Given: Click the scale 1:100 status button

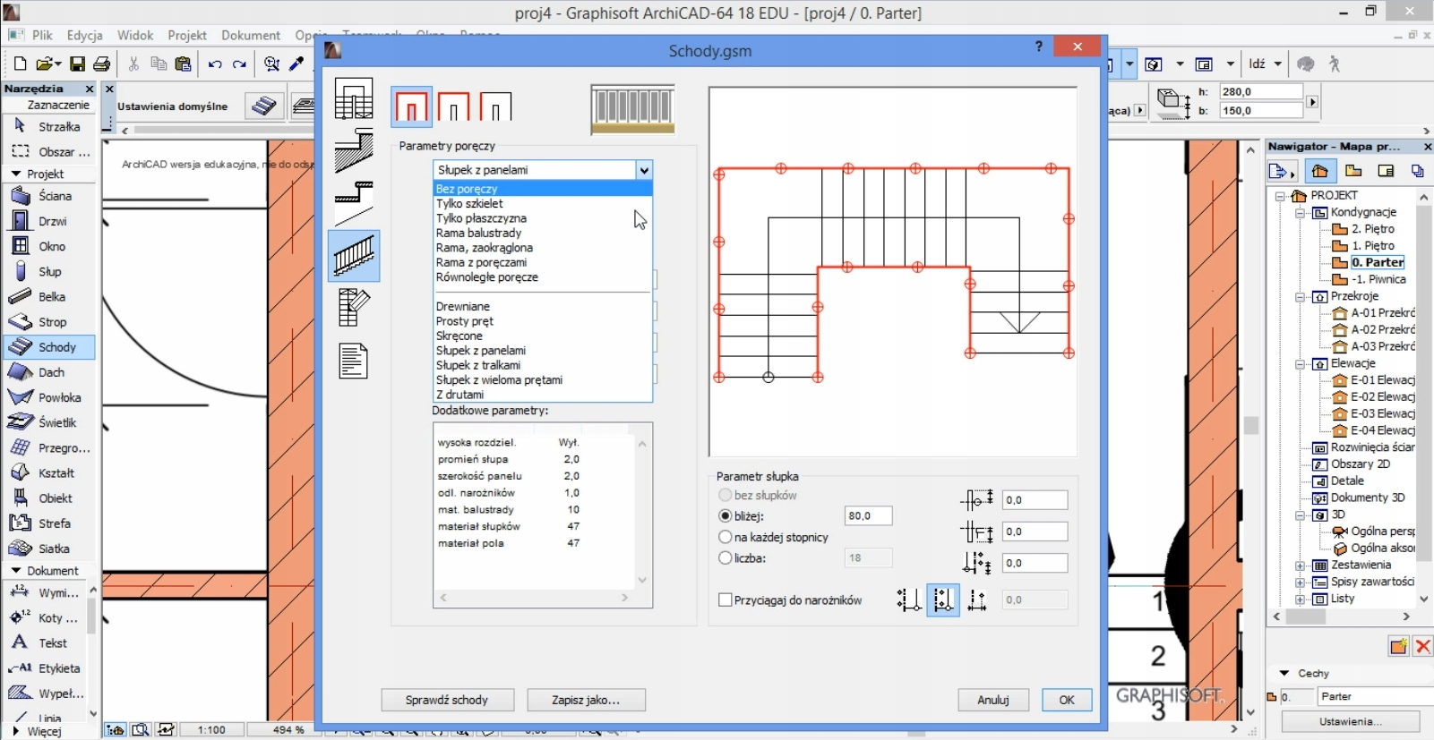Looking at the screenshot, I should [211, 730].
